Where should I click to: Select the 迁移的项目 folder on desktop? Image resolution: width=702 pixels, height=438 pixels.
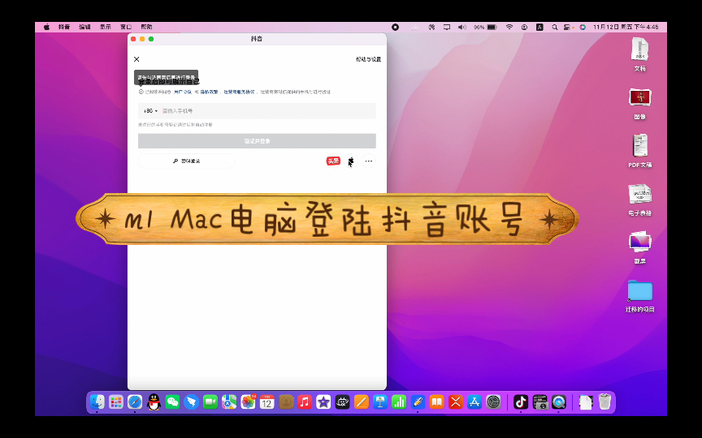click(x=639, y=295)
